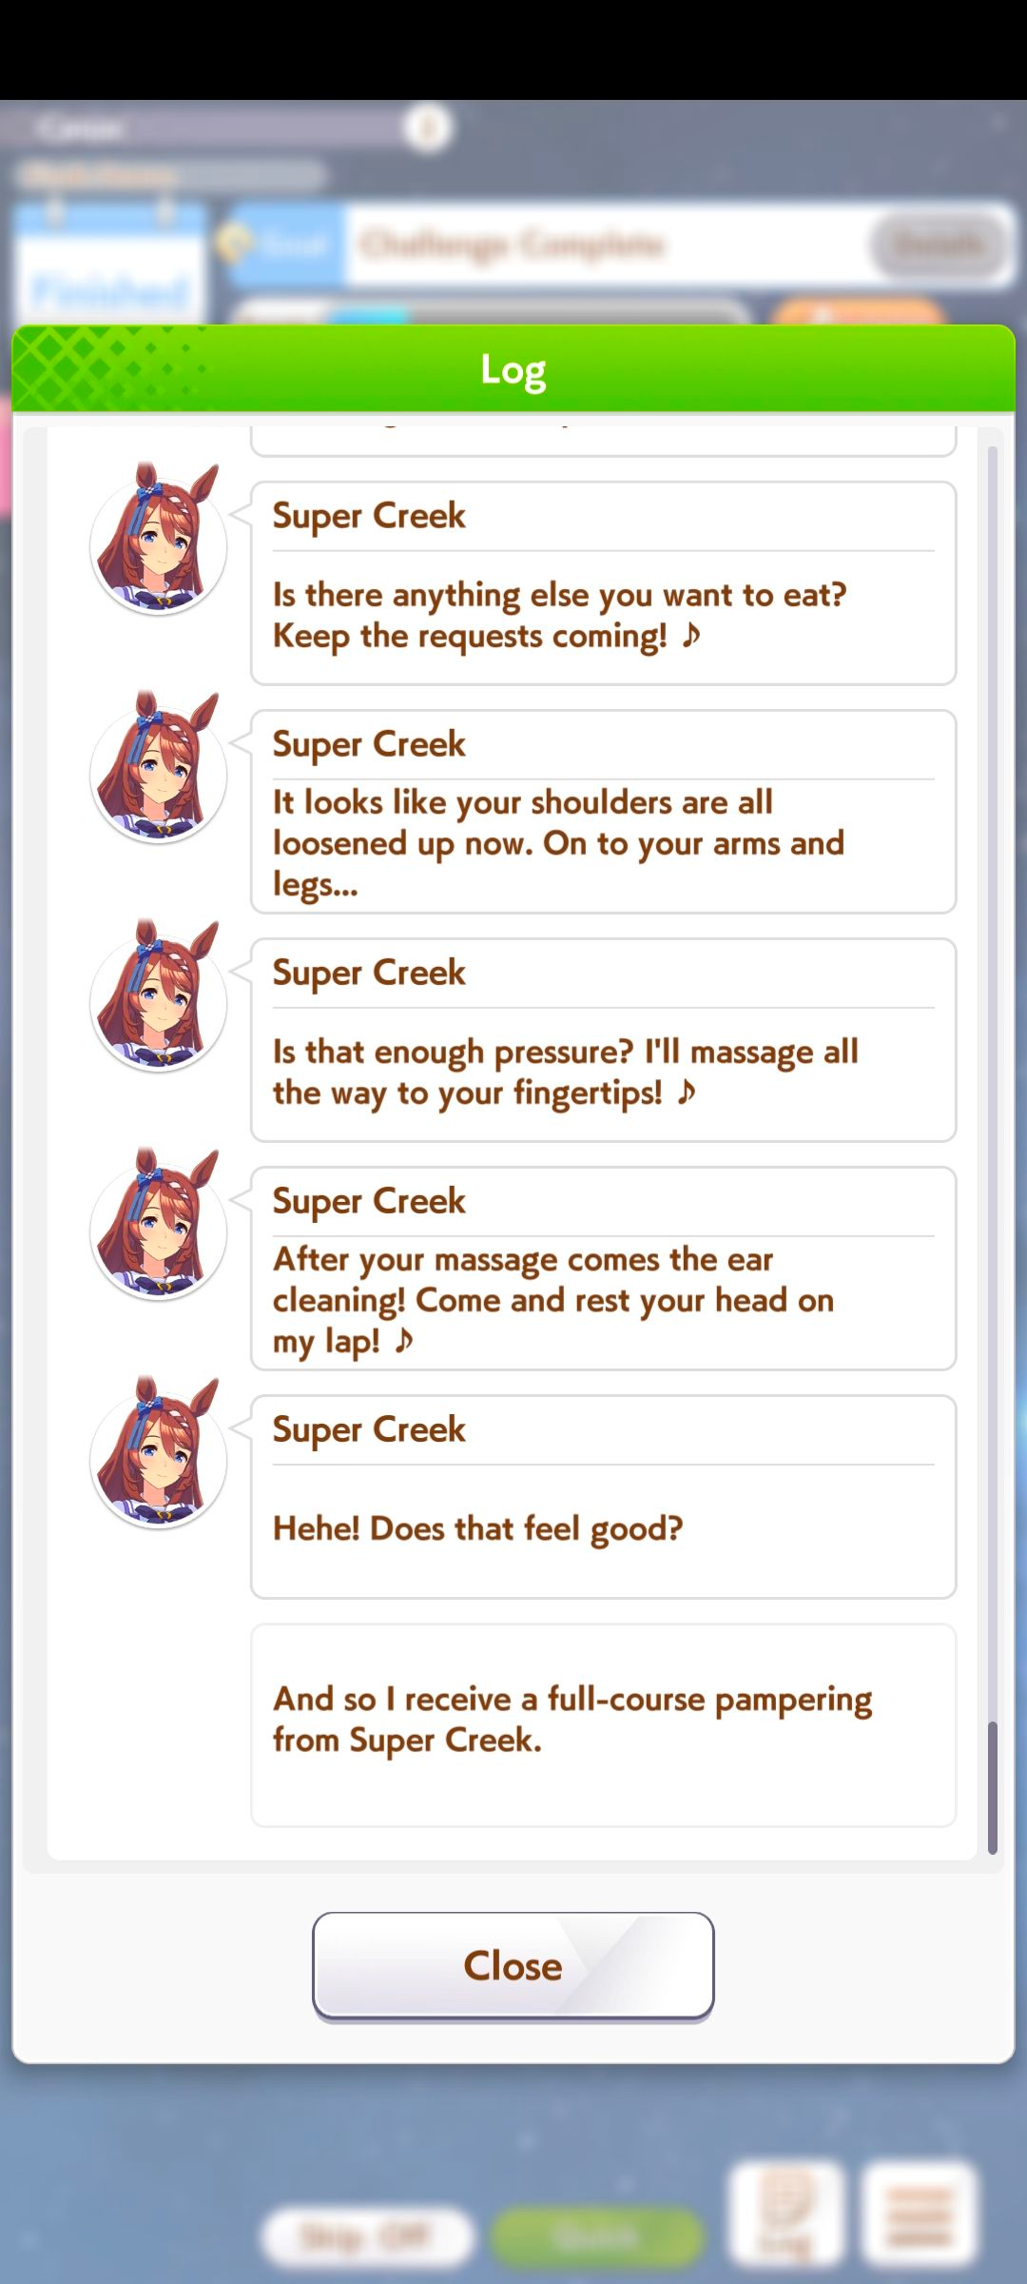Click the round info icon in top bar
The width and height of the screenshot is (1027, 2284).
click(x=428, y=127)
